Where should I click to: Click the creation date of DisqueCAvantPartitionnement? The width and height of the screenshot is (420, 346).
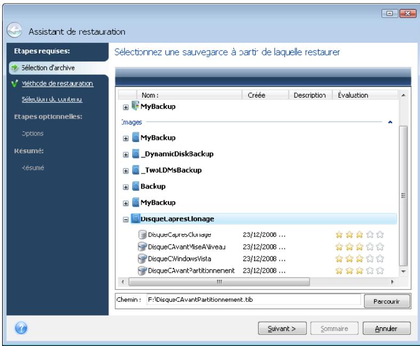[264, 271]
